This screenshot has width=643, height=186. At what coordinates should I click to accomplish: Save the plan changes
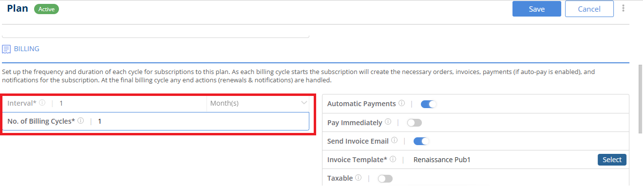tap(536, 9)
